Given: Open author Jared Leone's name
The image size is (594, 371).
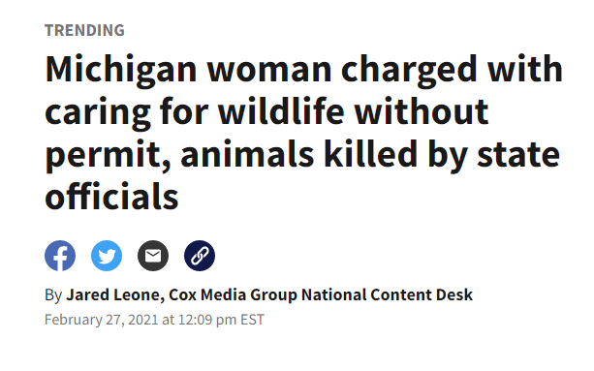Looking at the screenshot, I should pyautogui.click(x=113, y=294).
